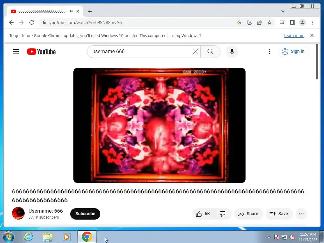Screen dimensions: 324x243
Task: Open more actions ellipsis below video
Action: coord(301,214)
